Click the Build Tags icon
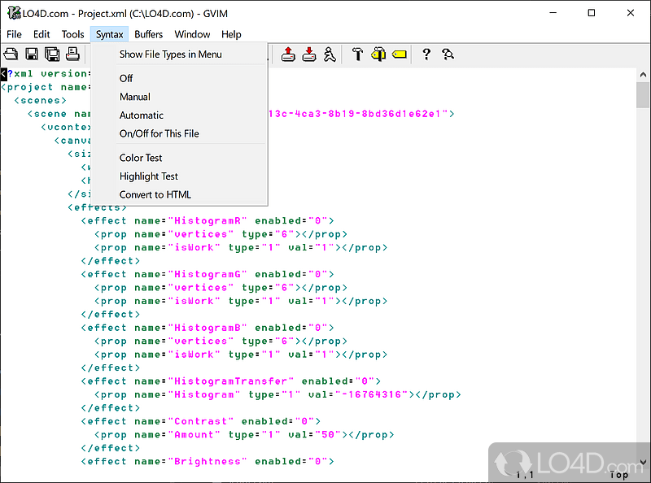 click(x=378, y=54)
